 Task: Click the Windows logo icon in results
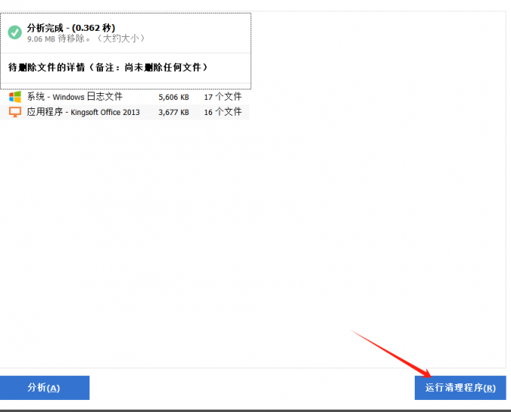click(x=15, y=97)
